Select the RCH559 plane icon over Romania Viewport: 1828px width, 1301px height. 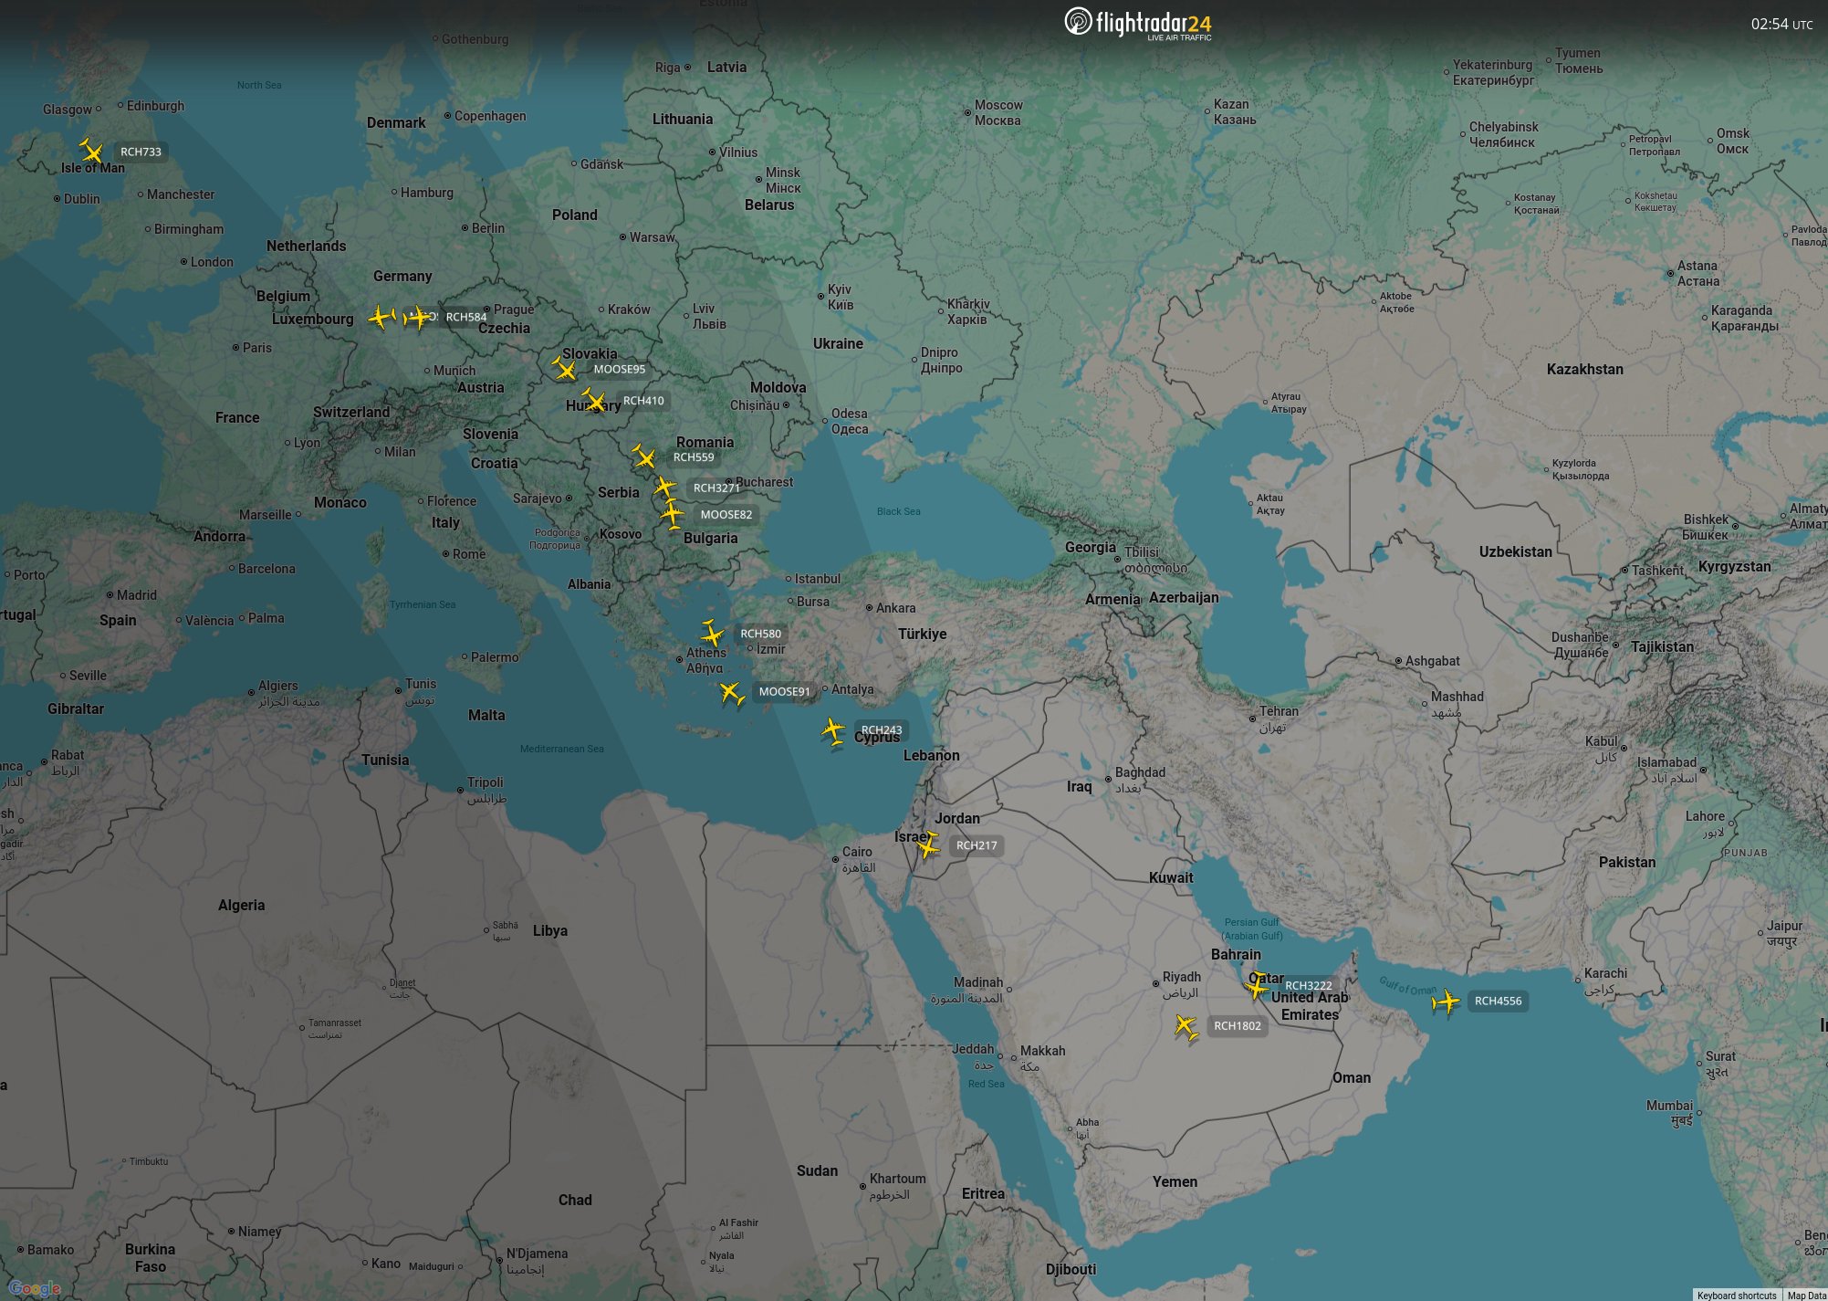point(644,456)
